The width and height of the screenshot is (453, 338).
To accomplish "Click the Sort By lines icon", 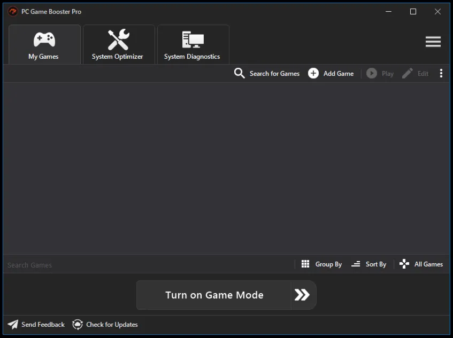I will click(356, 264).
